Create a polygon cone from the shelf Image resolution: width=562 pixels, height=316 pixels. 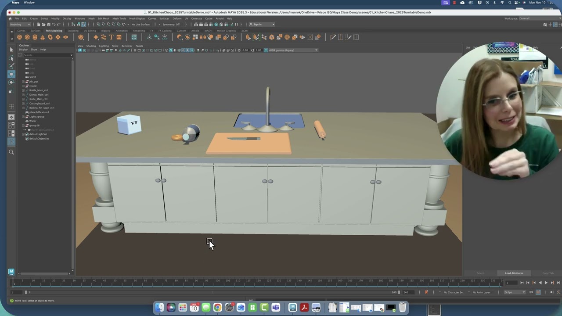pyautogui.click(x=43, y=37)
